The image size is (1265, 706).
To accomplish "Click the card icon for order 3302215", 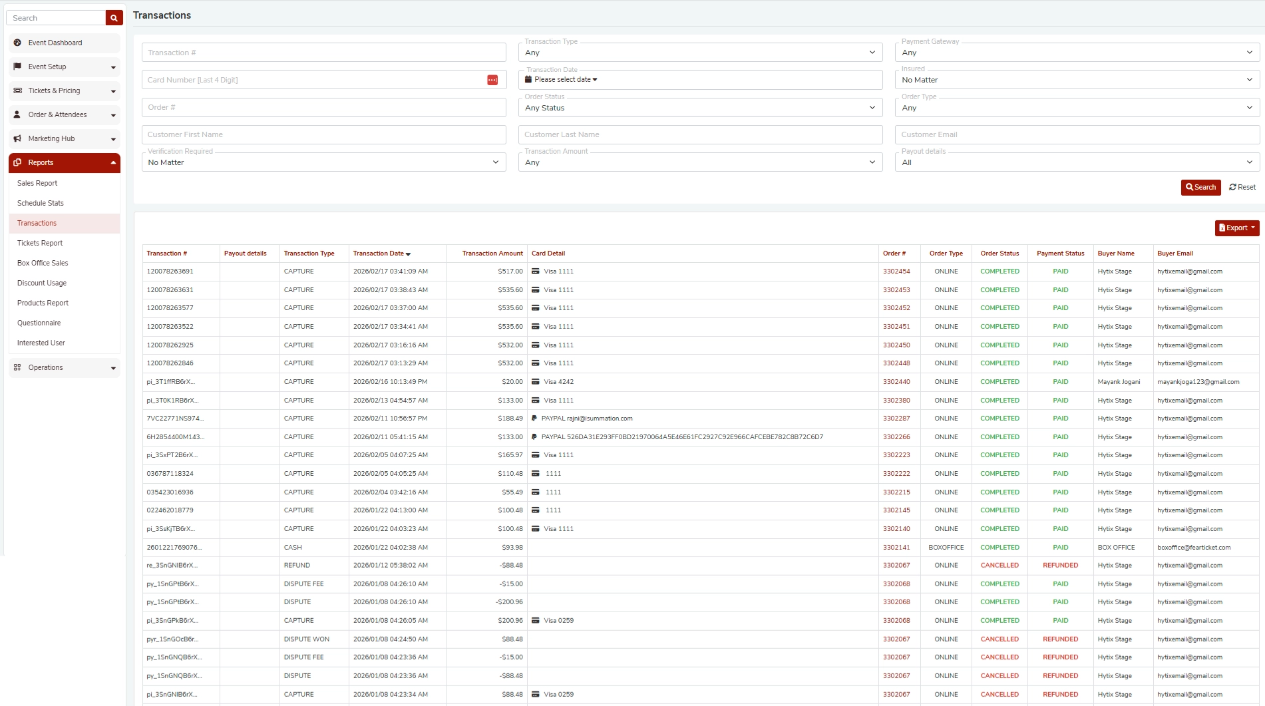I will [x=535, y=492].
